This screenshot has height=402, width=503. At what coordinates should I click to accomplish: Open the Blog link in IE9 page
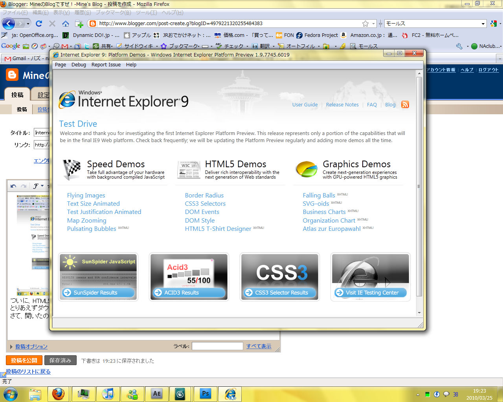click(x=390, y=105)
